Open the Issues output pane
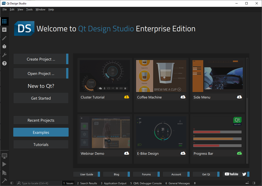 [68, 183]
